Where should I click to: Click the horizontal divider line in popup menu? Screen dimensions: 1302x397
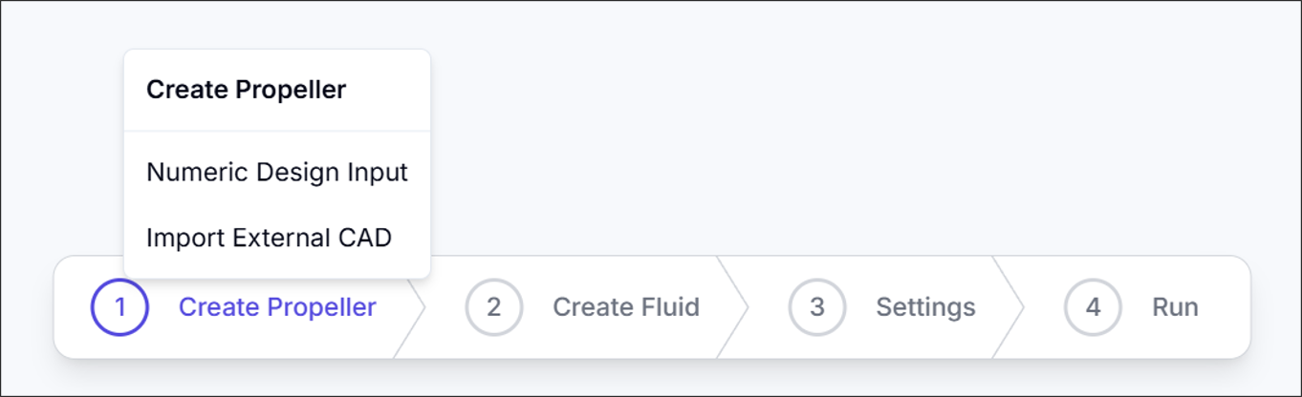tap(277, 131)
